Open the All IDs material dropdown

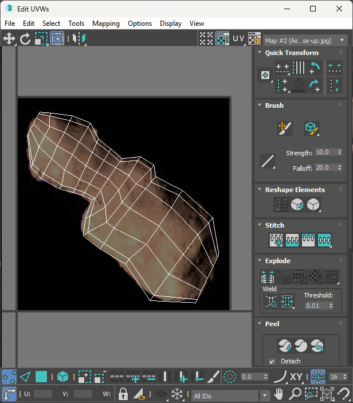click(x=230, y=396)
